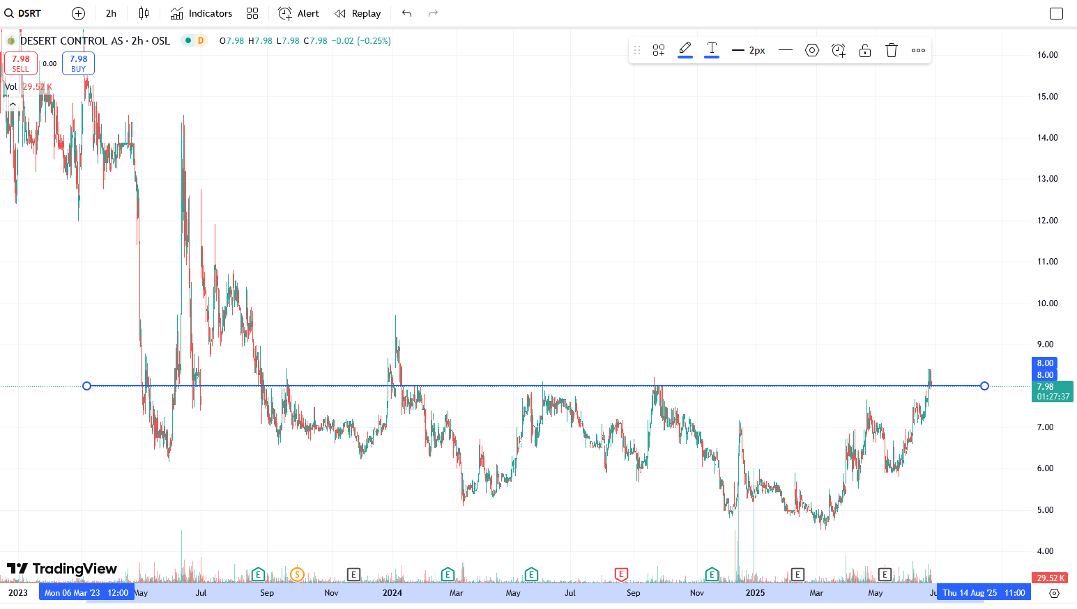This screenshot has width=1077, height=609.
Task: Click the orange S split marker
Action: pyautogui.click(x=297, y=574)
